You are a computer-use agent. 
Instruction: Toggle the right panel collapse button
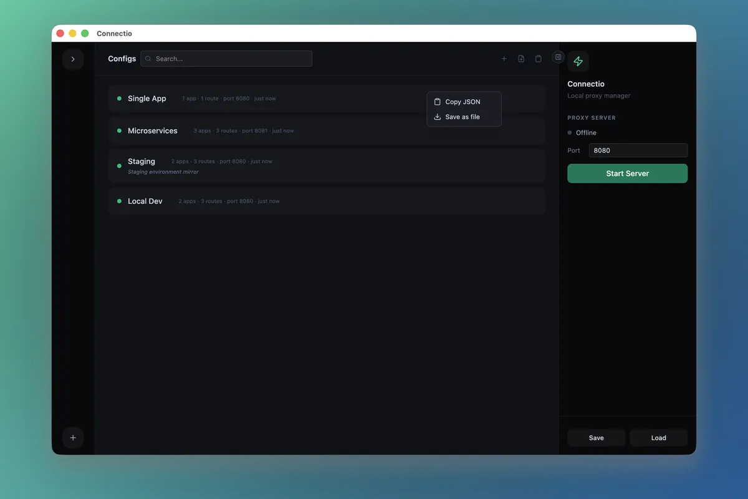point(559,57)
